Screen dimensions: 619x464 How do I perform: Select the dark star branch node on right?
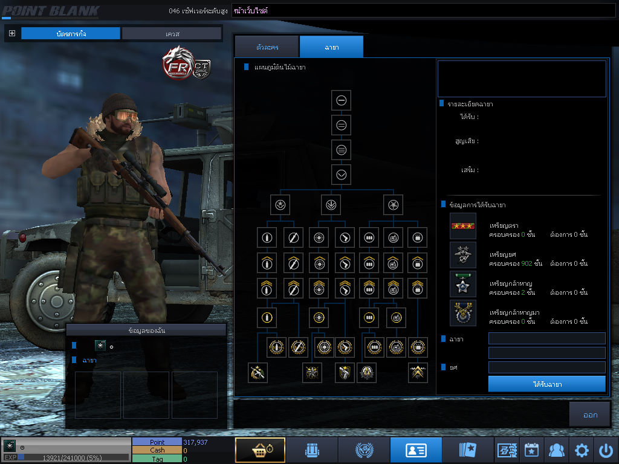[393, 205]
